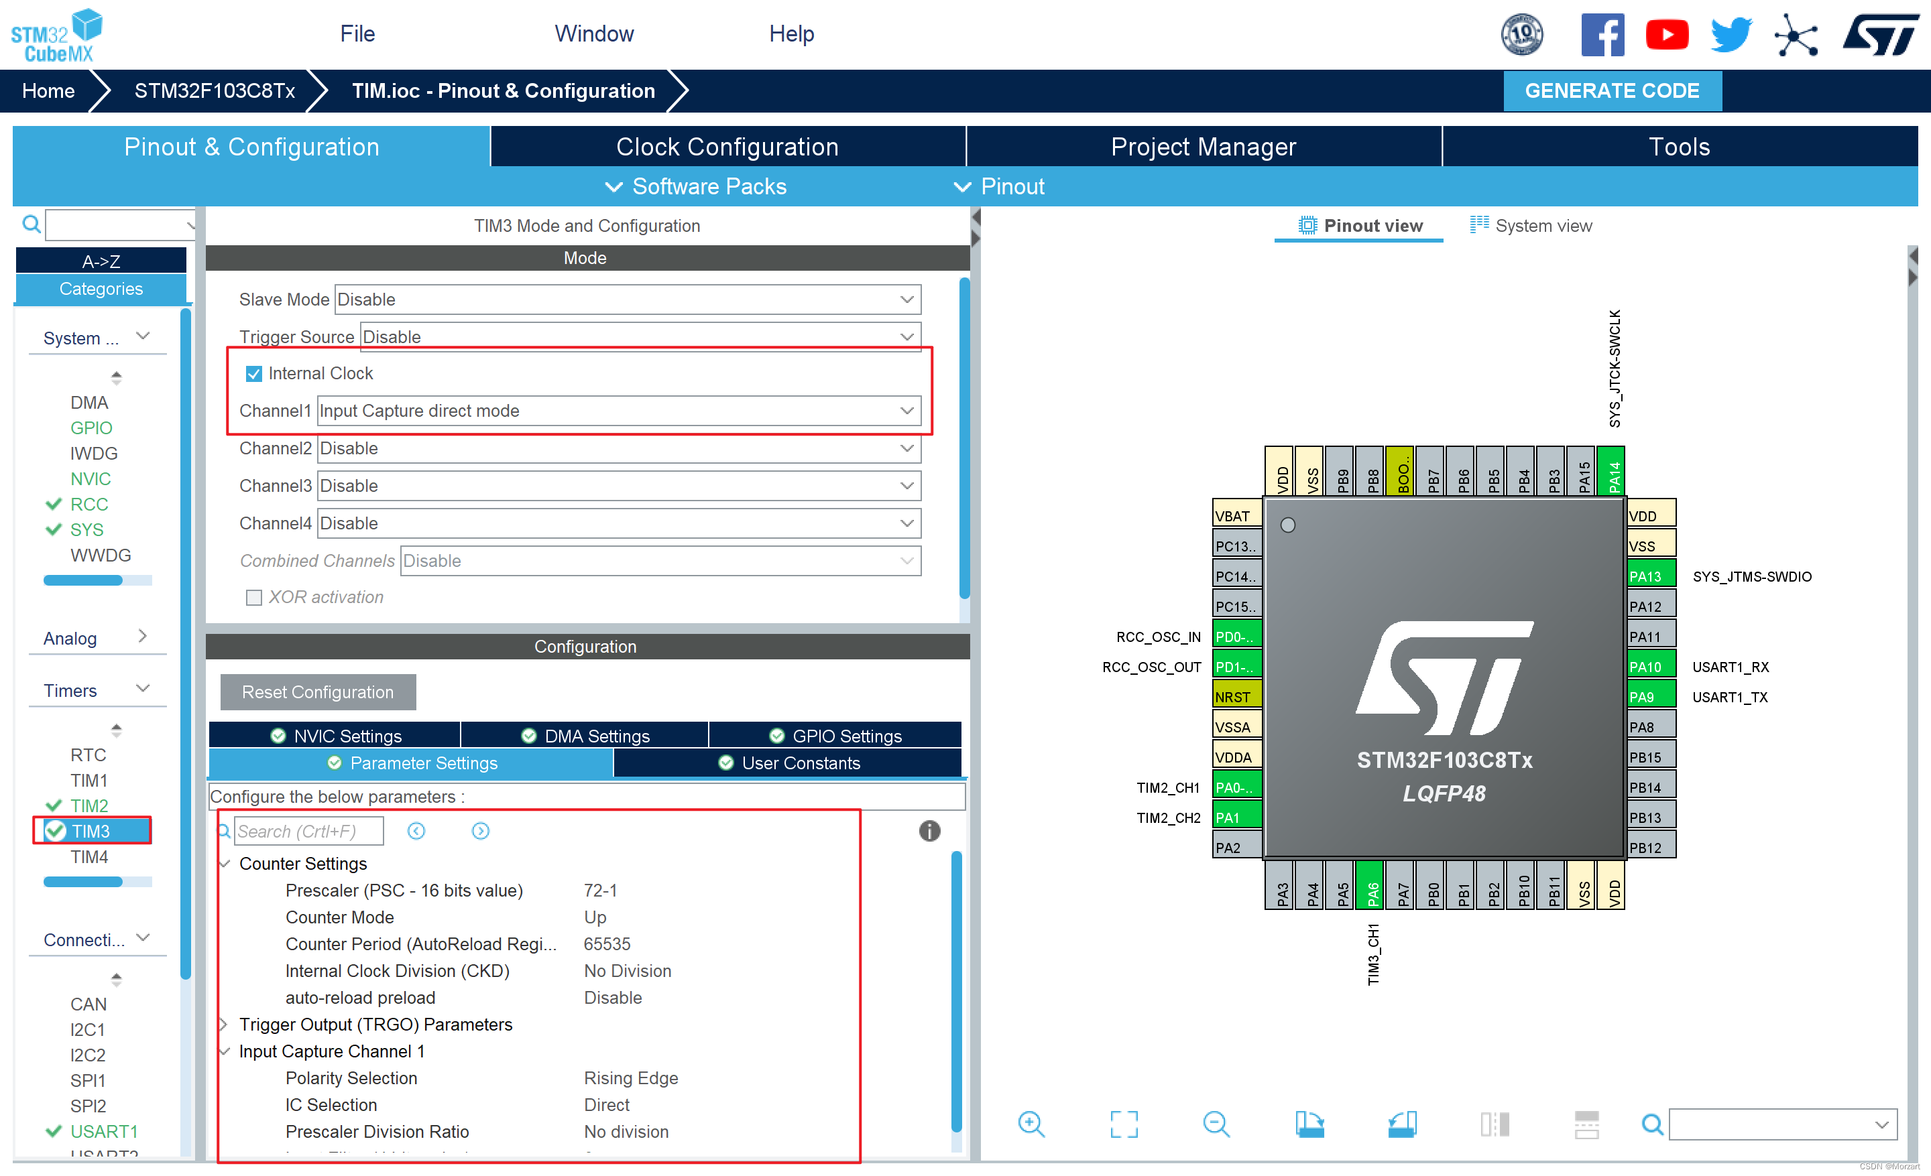Viewport: 1931px width, 1176px height.
Task: Open the Twitter bird icon link
Action: tap(1731, 34)
